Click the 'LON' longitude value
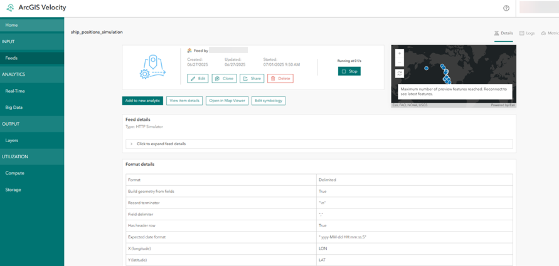The height and width of the screenshot is (266, 559). tap(322, 248)
